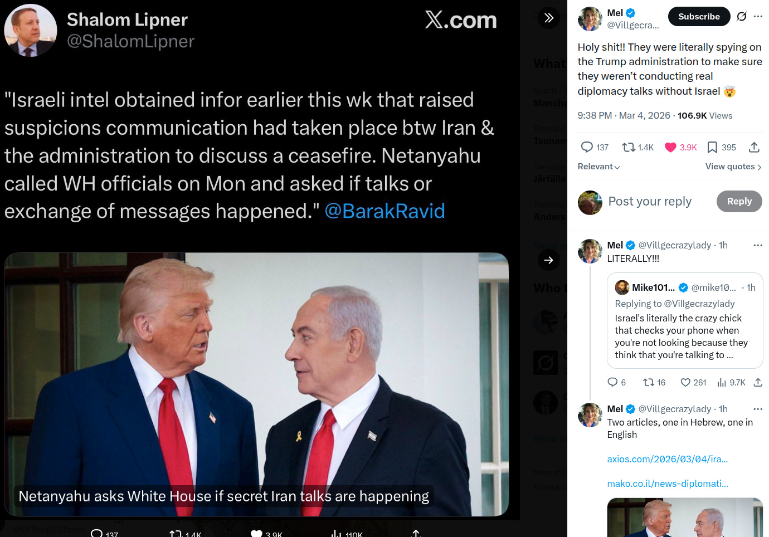Open the Relevant sort dropdown
The width and height of the screenshot is (769, 537).
[599, 167]
